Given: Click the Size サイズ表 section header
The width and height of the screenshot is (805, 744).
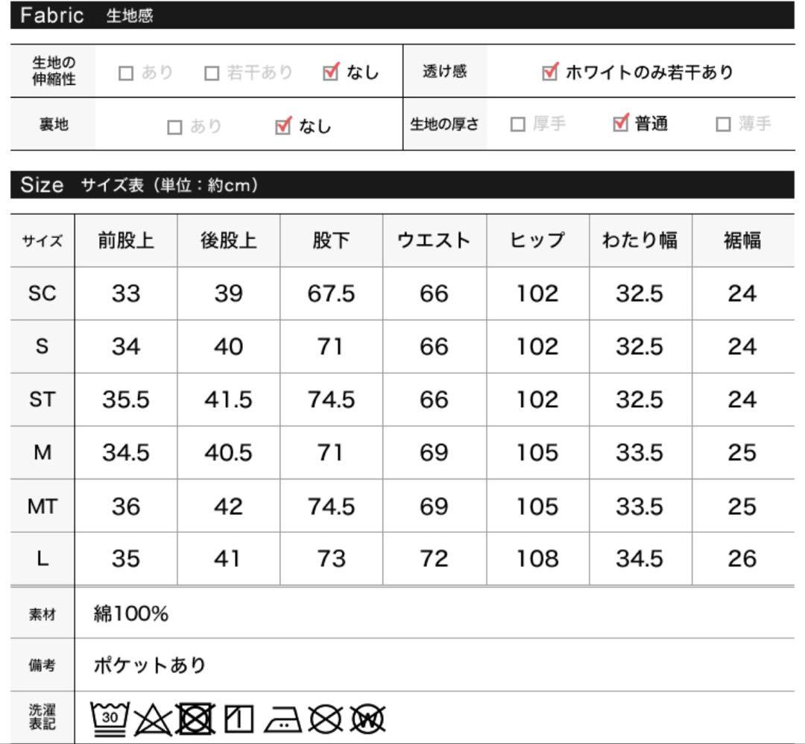Looking at the screenshot, I should coord(402,184).
